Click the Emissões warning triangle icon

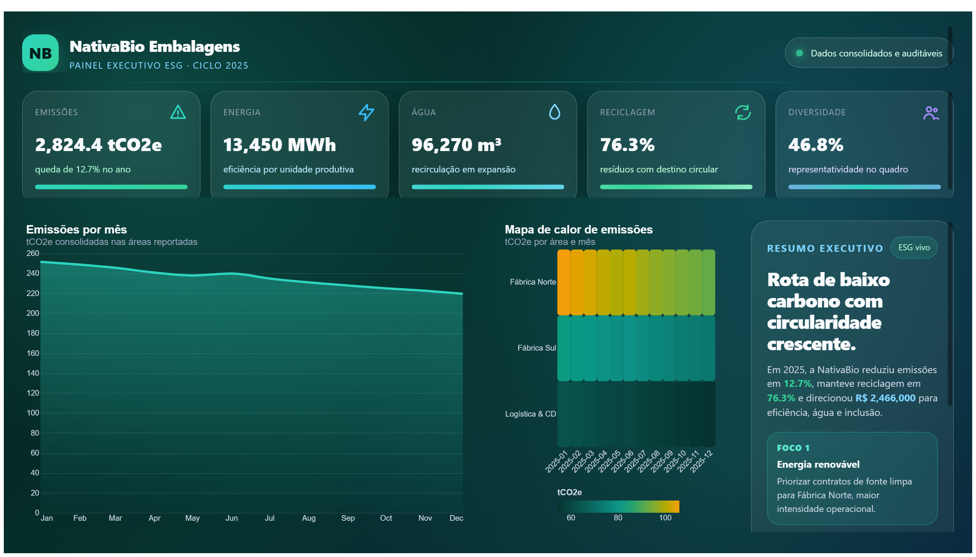click(x=178, y=113)
